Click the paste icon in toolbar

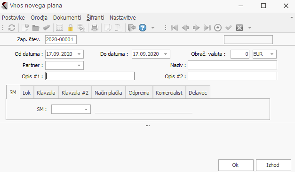(119, 28)
